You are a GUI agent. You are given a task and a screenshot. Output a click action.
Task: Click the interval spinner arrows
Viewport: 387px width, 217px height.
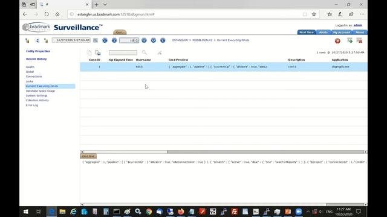click(x=137, y=40)
